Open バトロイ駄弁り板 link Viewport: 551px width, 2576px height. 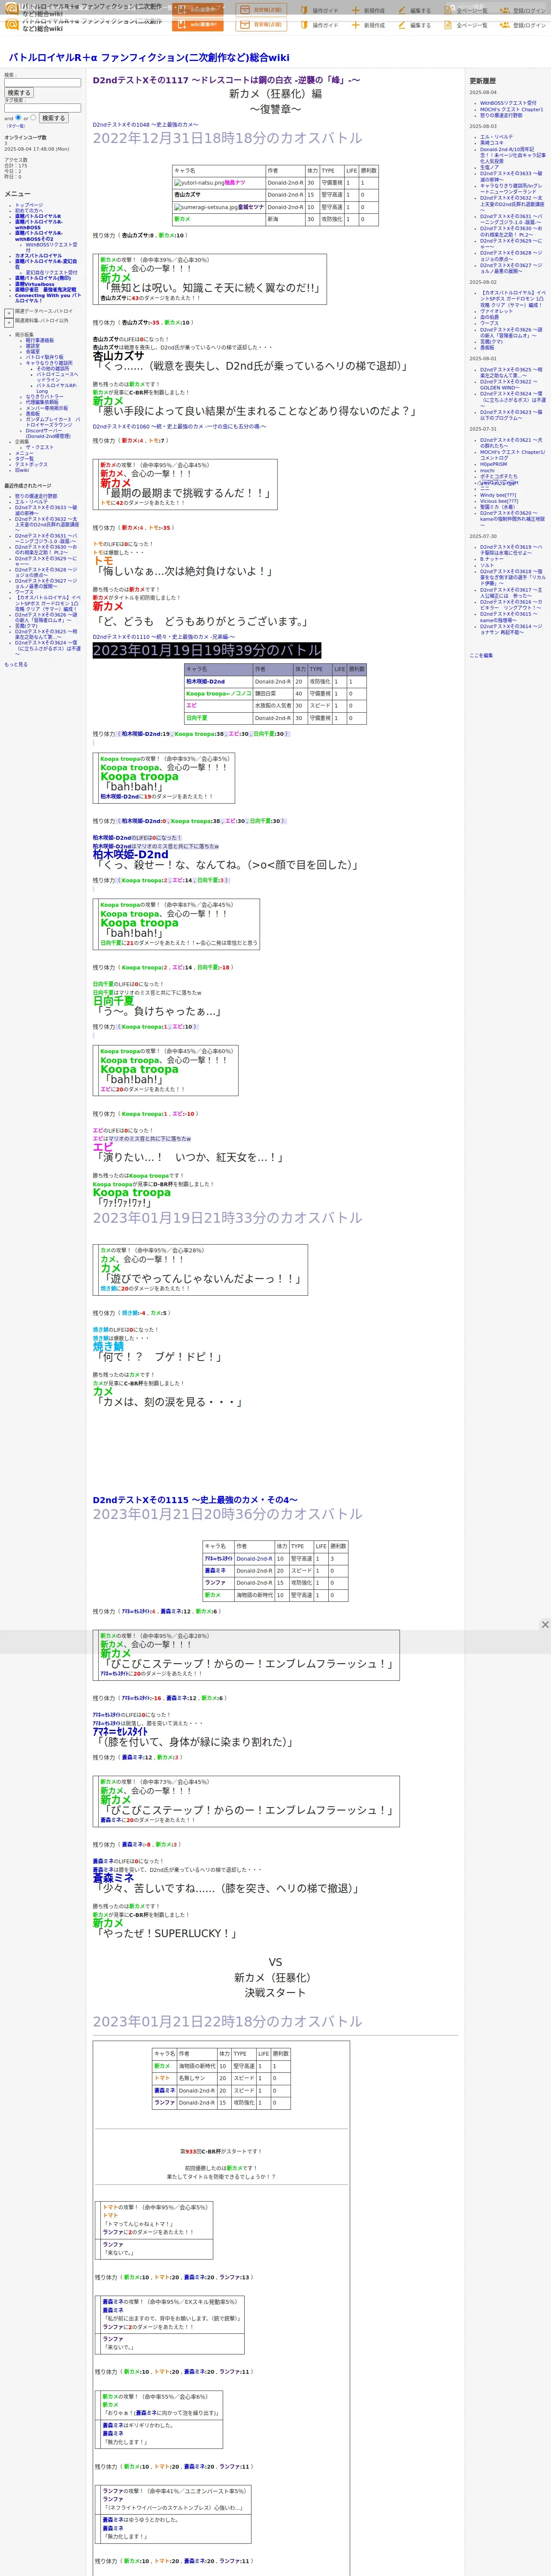pos(45,358)
